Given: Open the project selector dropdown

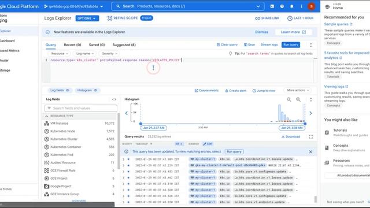Looking at the screenshot, I should [73, 6].
